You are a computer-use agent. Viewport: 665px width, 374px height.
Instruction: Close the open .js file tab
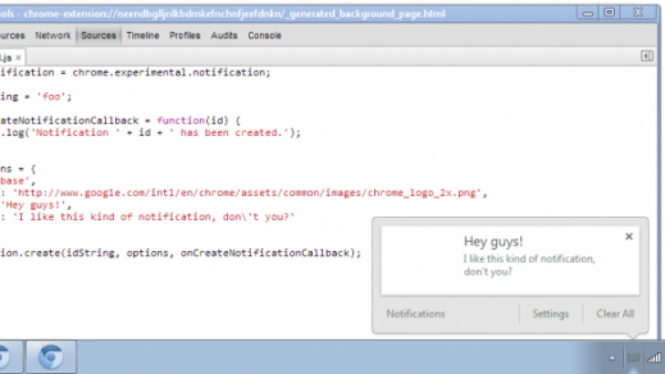coord(18,58)
